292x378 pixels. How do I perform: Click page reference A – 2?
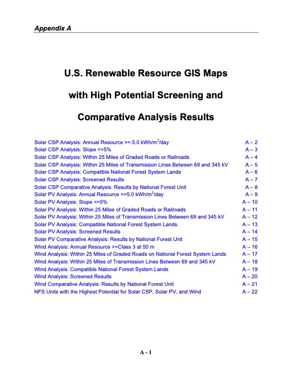coord(251,143)
